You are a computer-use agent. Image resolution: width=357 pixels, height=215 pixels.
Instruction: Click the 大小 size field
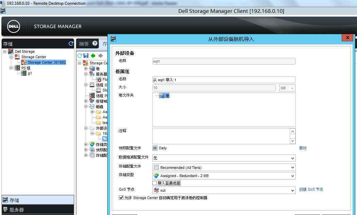(x=214, y=88)
